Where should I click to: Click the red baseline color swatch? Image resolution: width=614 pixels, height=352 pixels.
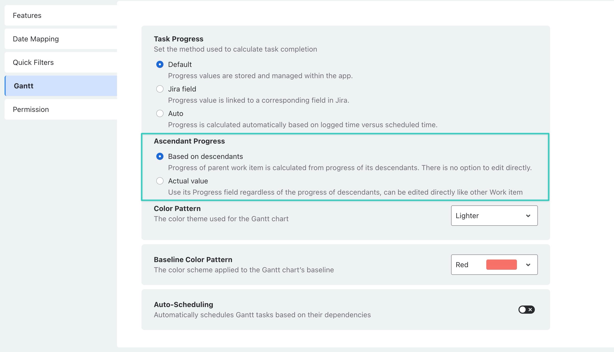[x=501, y=265]
